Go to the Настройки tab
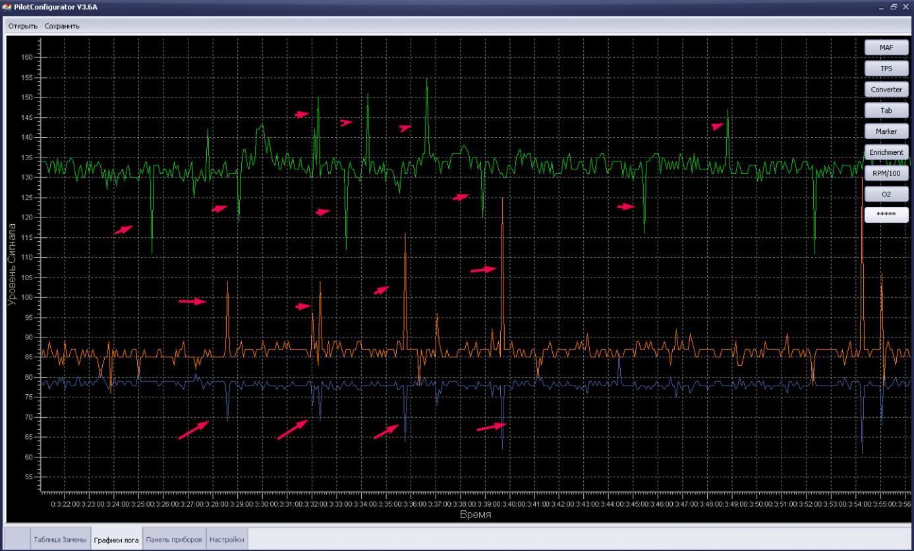This screenshot has height=551, width=914. (x=227, y=540)
